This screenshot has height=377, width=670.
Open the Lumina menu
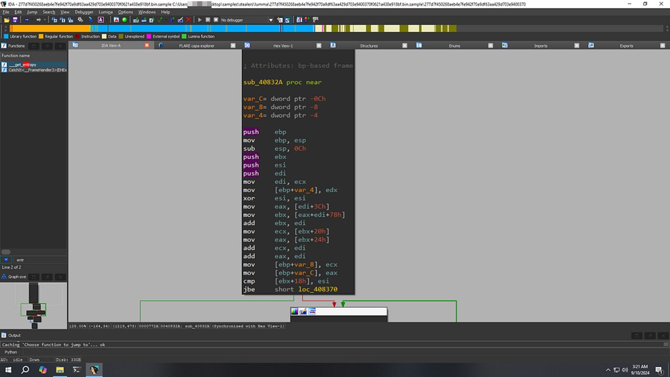pos(105,12)
